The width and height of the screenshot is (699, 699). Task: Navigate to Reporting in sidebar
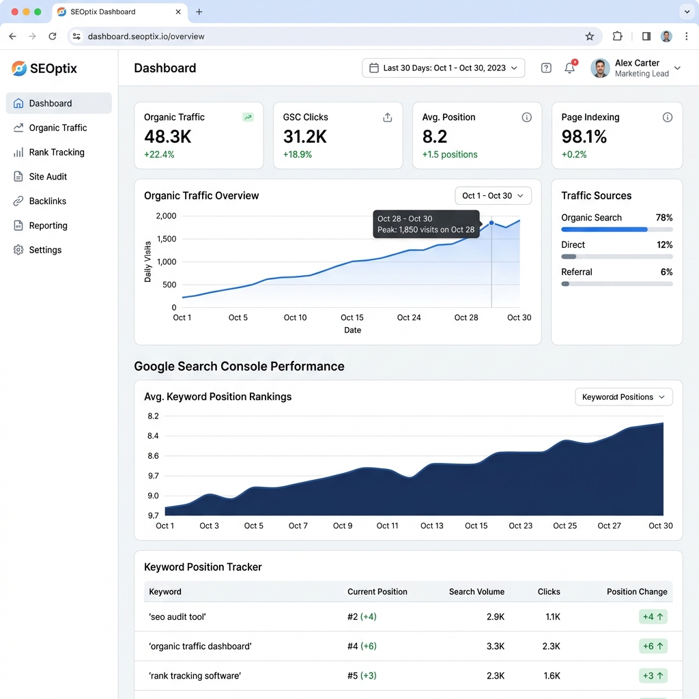[x=59, y=225]
